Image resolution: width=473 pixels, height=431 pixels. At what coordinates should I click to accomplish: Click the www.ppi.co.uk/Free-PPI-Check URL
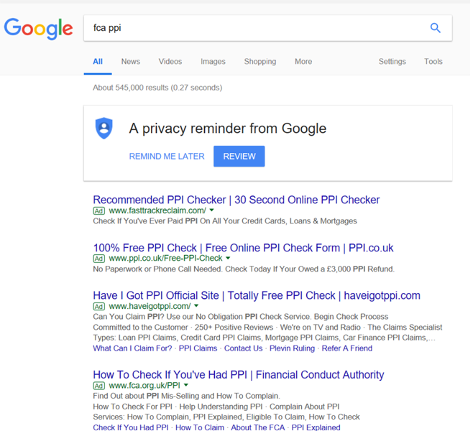coord(165,259)
